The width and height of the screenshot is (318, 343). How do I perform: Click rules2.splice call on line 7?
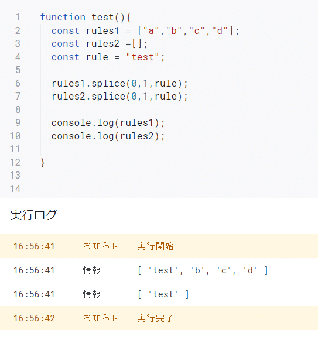tap(119, 97)
